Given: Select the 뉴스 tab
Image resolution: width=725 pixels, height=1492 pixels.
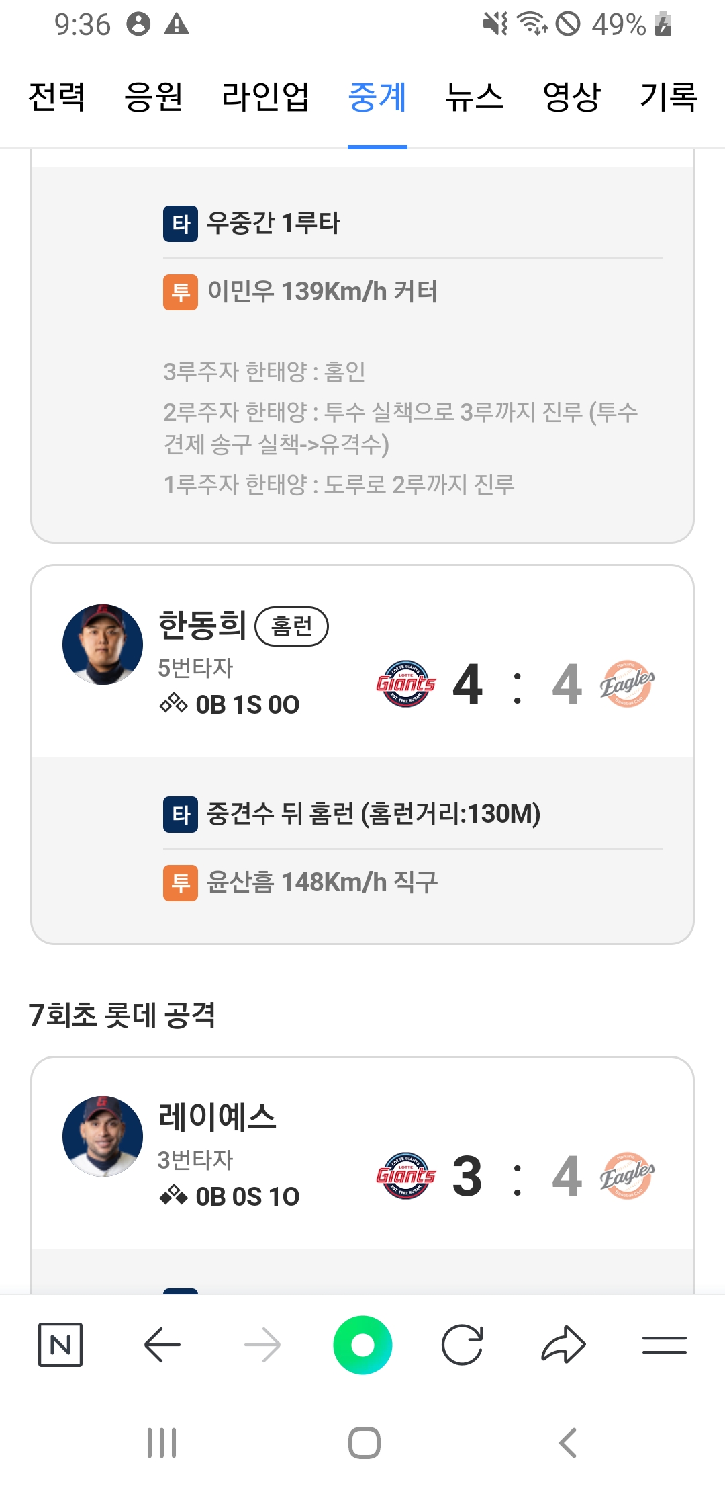Looking at the screenshot, I should (475, 97).
